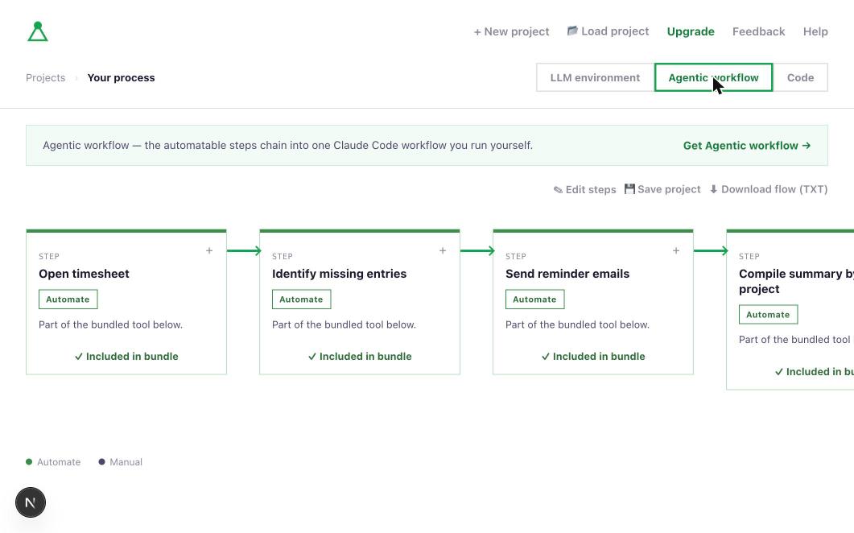Click Automate tag on Identify missing entries
Screen dimensions: 854x533
(x=301, y=300)
